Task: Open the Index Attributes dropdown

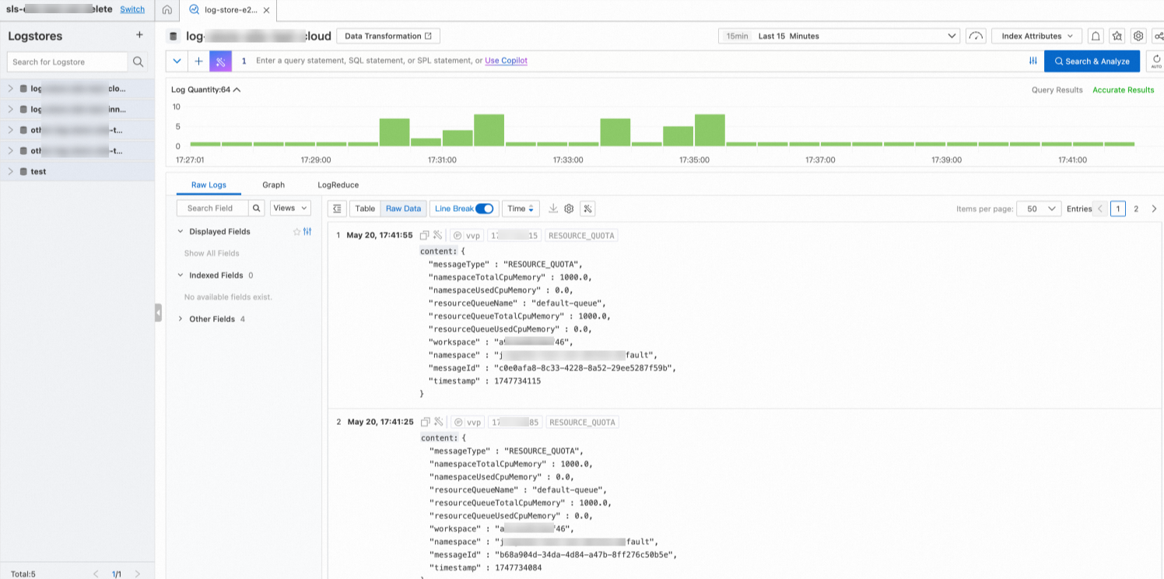Action: point(1036,36)
